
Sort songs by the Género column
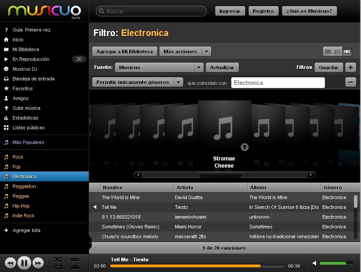click(x=341, y=188)
